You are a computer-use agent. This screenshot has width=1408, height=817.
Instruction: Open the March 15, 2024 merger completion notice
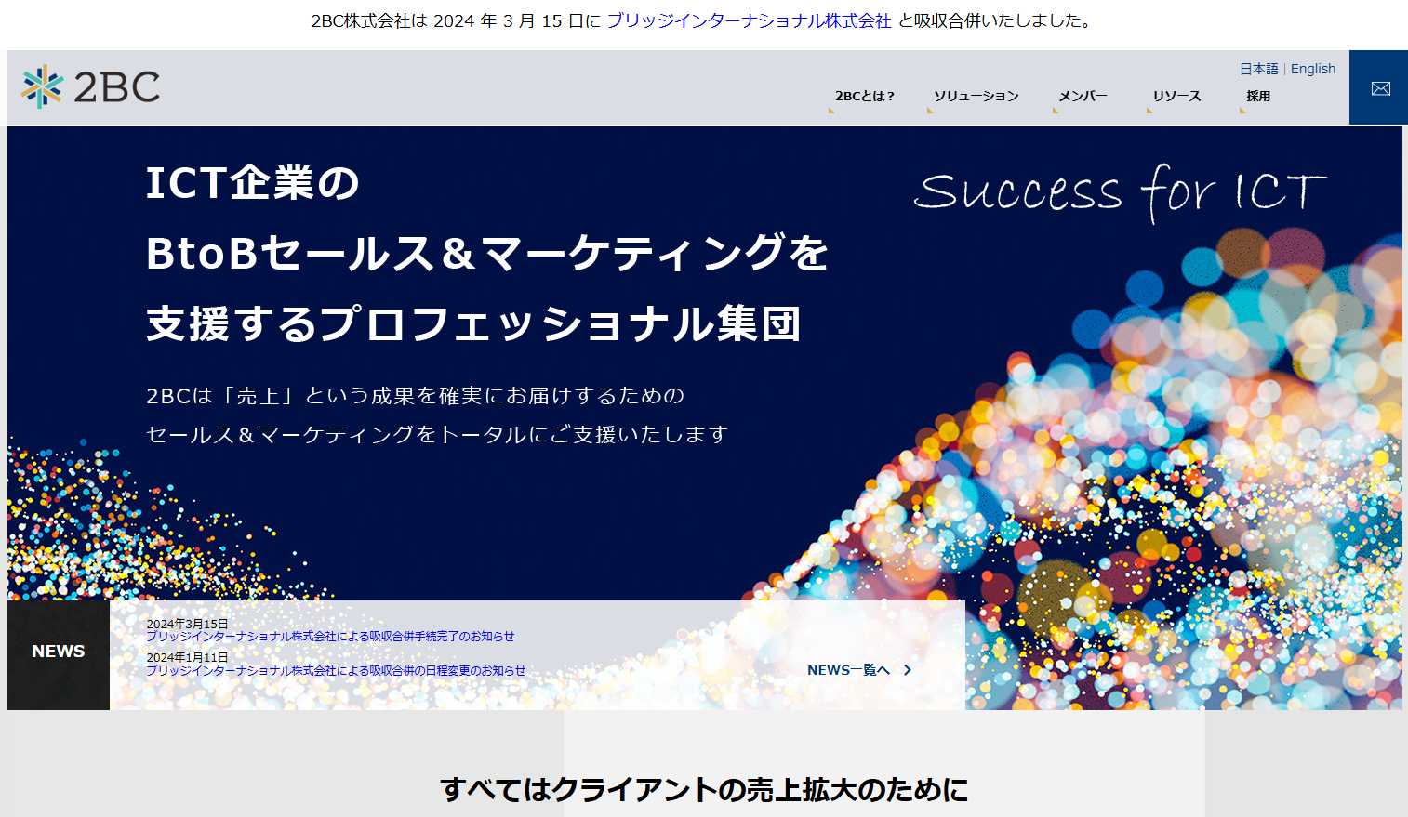330,637
